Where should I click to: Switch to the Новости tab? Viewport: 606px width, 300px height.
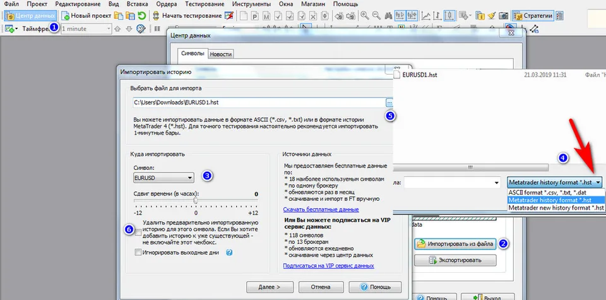221,54
